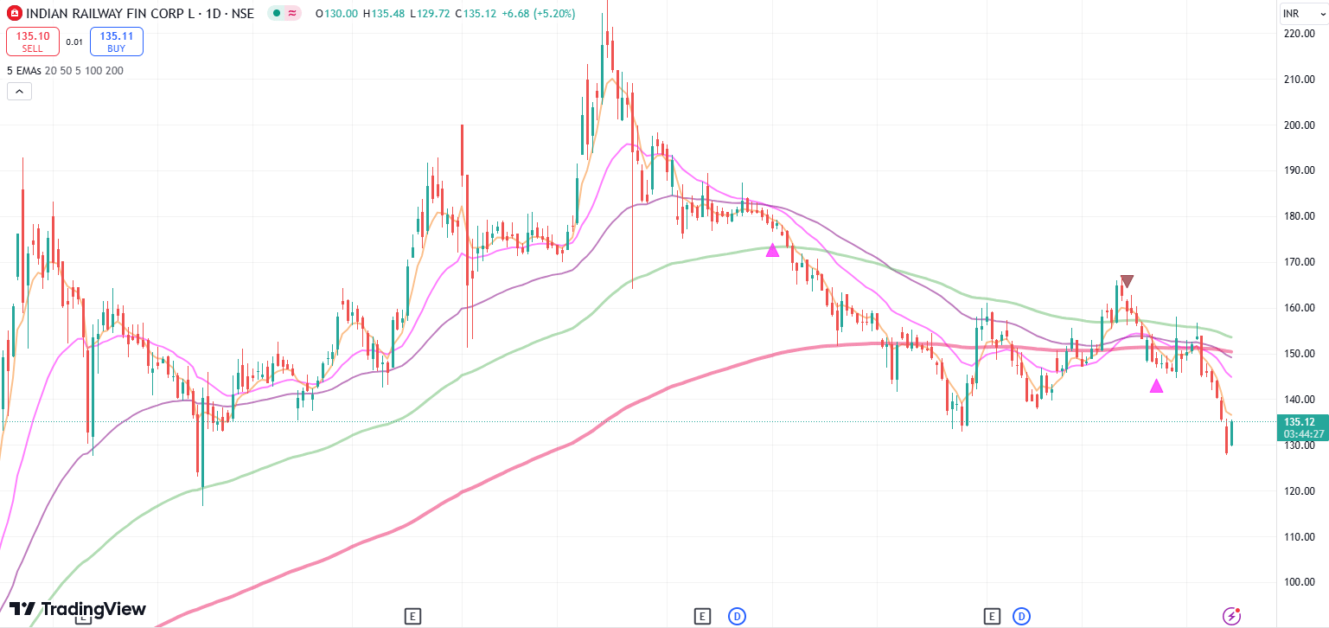Image resolution: width=1329 pixels, height=628 pixels.
Task: Click the earnings E marker beside the earlier dividend marker
Action: tap(702, 616)
